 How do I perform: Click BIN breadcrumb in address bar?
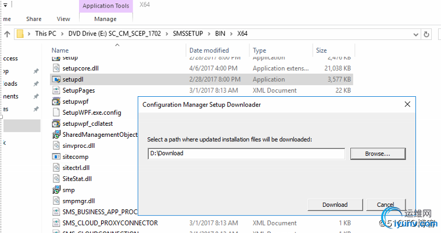coord(220,34)
